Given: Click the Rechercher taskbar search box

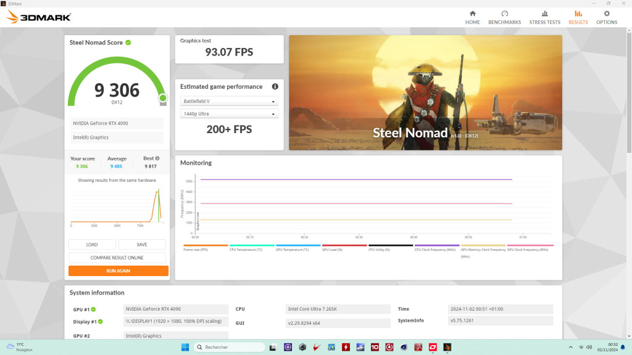Looking at the screenshot, I should click(230, 347).
